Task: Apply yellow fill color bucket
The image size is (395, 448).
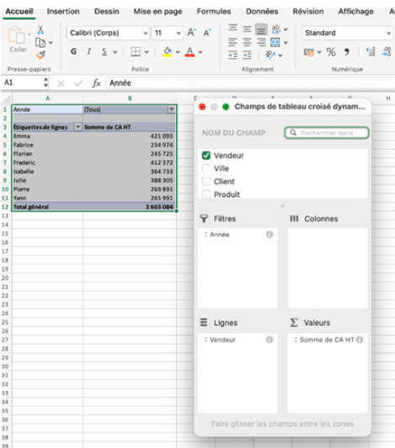Action: [168, 51]
